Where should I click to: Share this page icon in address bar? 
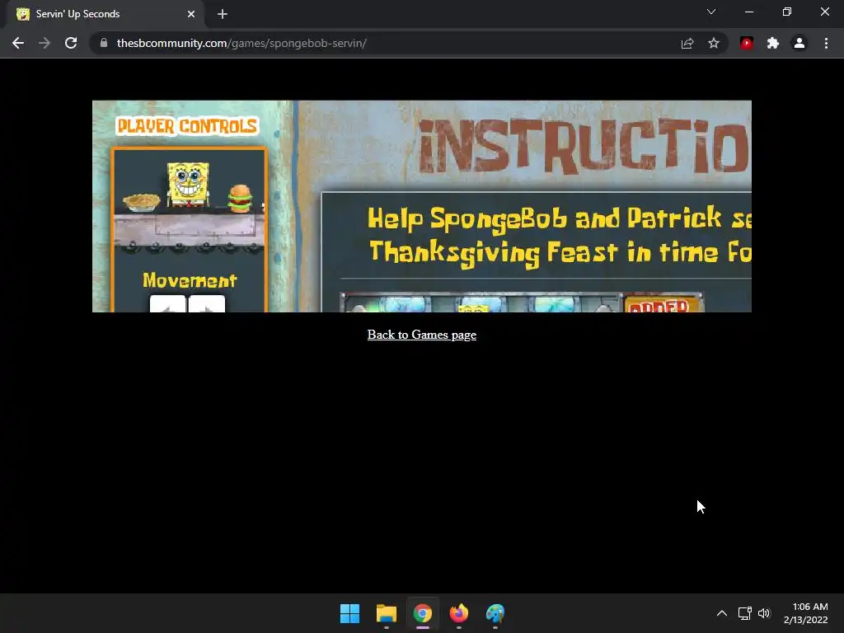coord(687,43)
